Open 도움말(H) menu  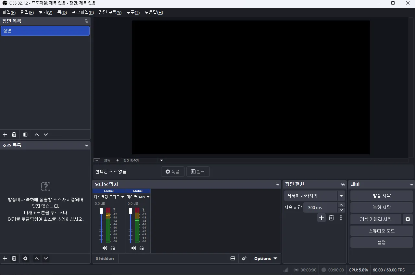(154, 12)
